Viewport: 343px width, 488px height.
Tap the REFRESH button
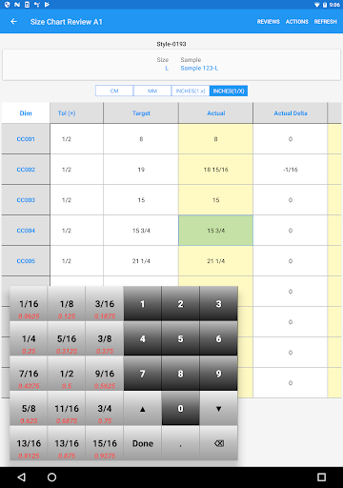point(326,22)
